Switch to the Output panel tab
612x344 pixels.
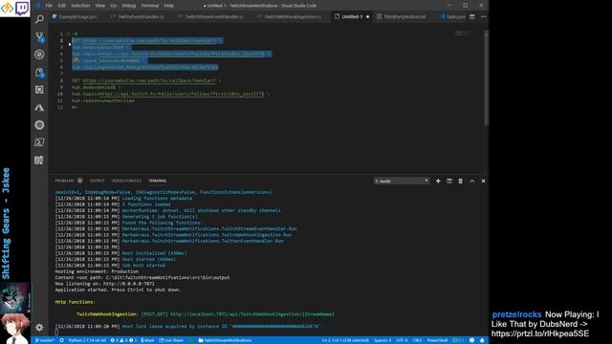click(98, 181)
